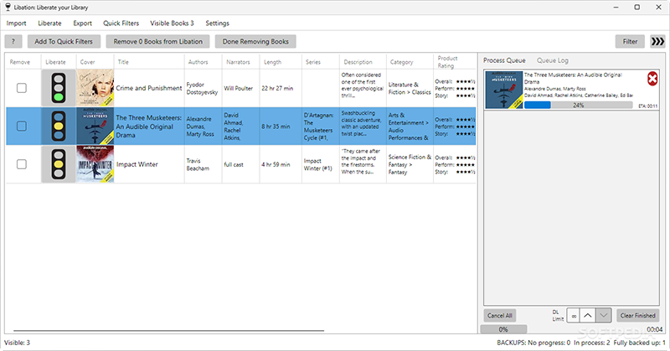Open Crime and Punishment cover thumbnail
This screenshot has height=351, width=670.
pyautogui.click(x=95, y=88)
